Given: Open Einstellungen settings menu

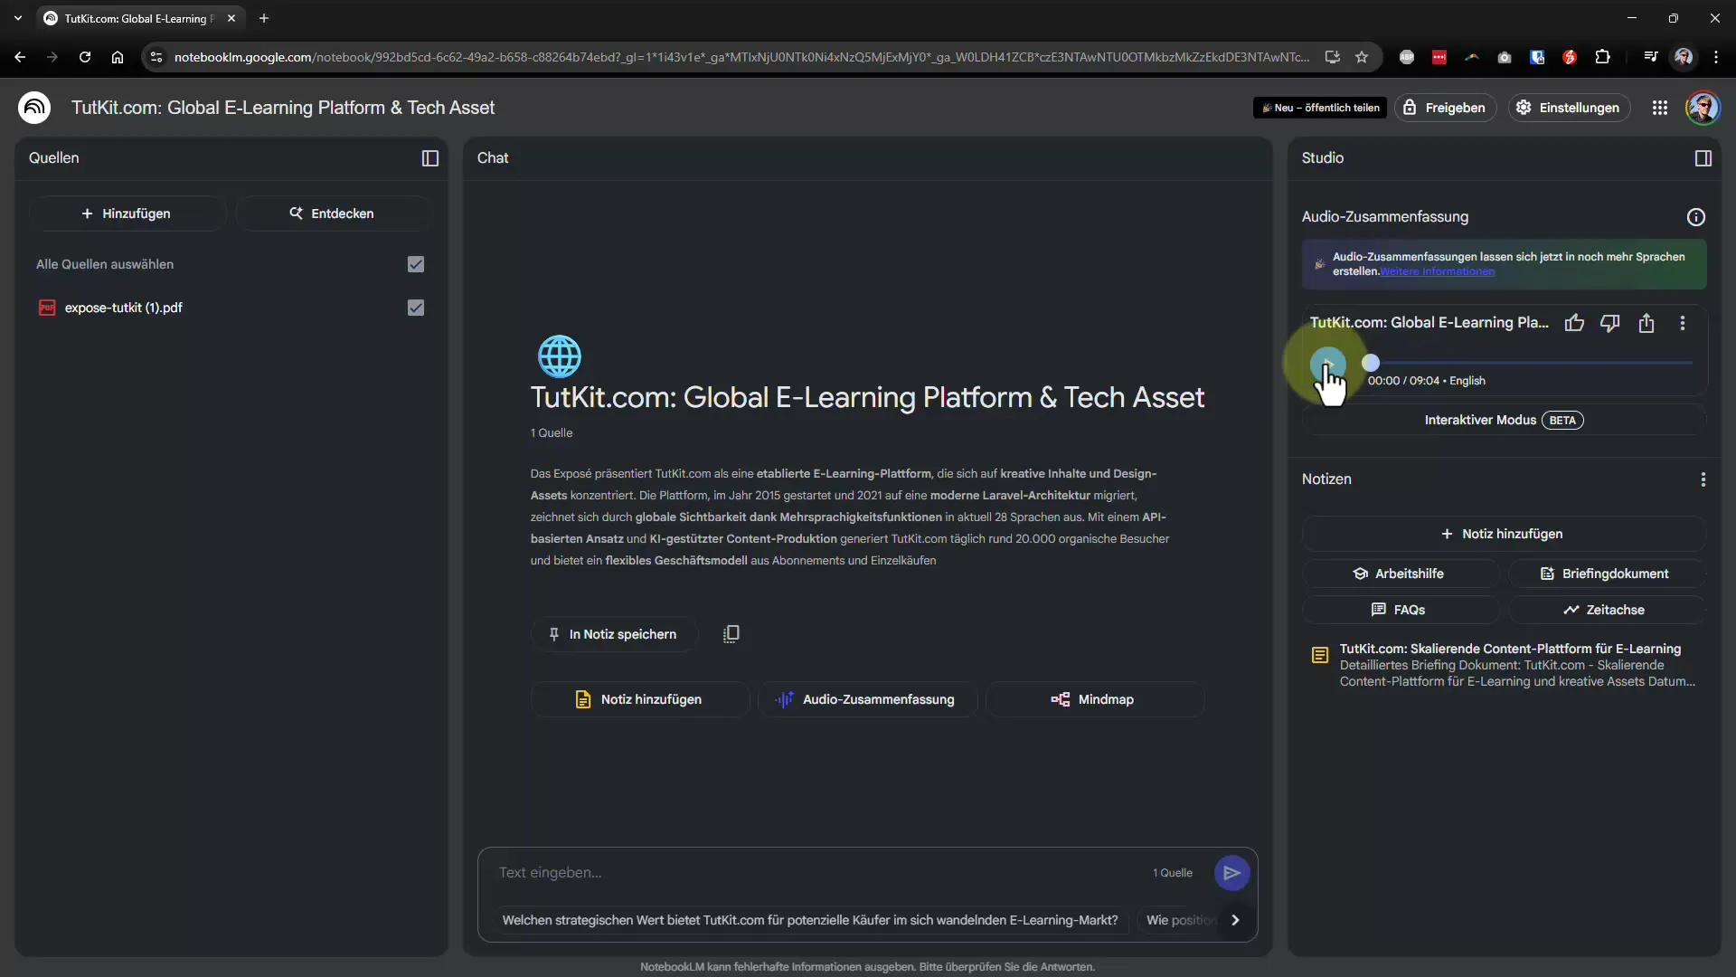Looking at the screenshot, I should coord(1569,108).
